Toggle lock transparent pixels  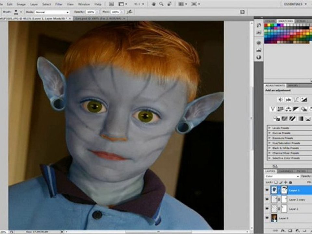tap(276, 182)
